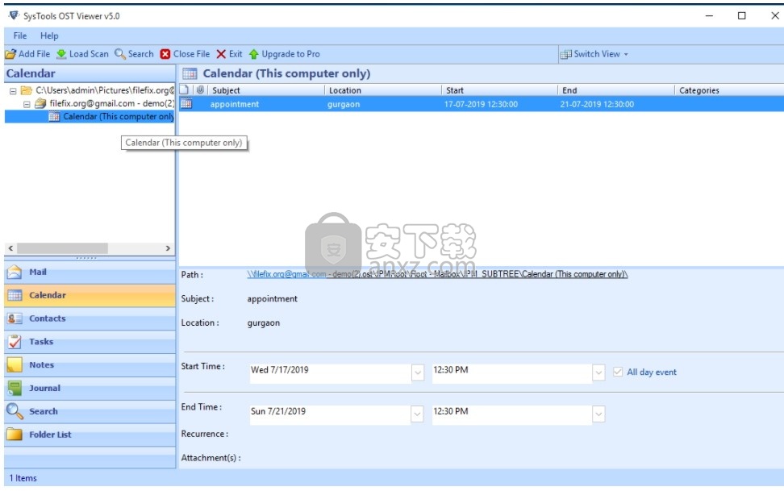Click the page icon column header

pyautogui.click(x=184, y=89)
